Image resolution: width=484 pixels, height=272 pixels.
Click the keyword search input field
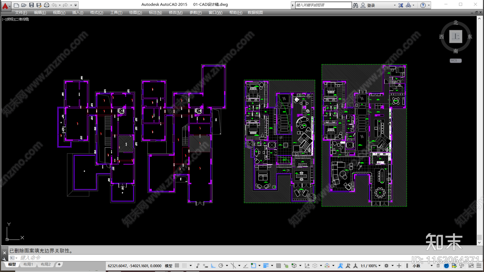[323, 5]
